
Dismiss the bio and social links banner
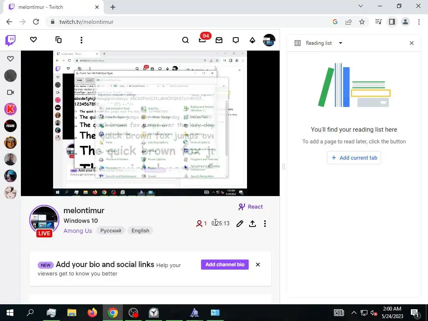click(257, 265)
